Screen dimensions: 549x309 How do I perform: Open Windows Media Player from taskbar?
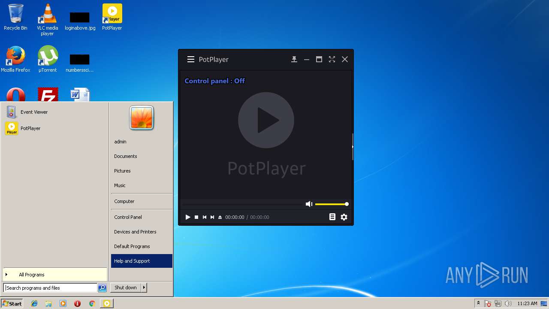[63, 303]
